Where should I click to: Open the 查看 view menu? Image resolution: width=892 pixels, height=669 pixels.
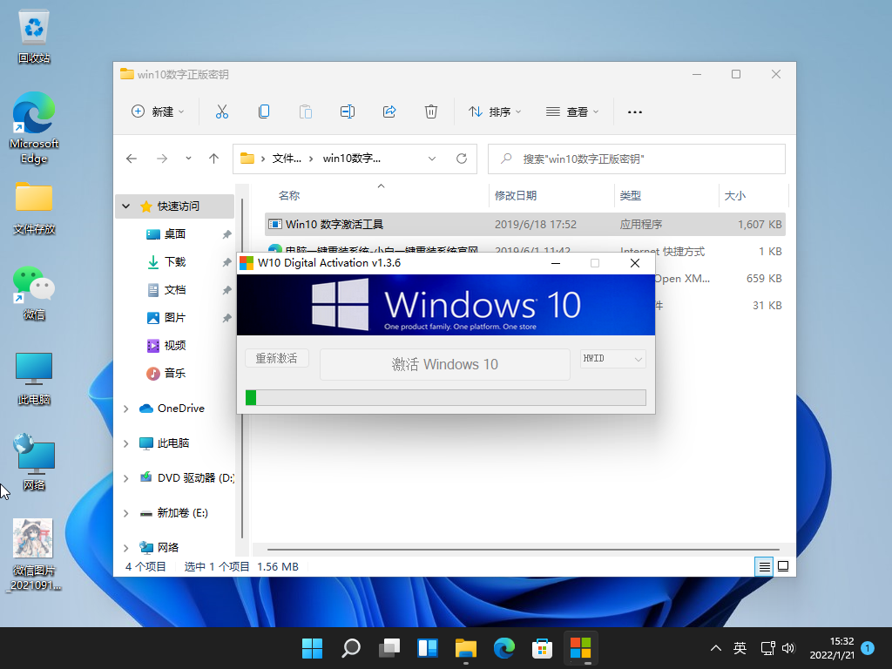coord(572,111)
